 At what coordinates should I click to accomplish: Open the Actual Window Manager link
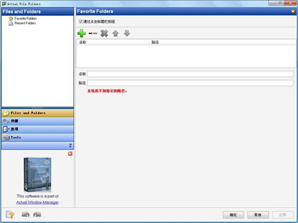click(x=37, y=202)
